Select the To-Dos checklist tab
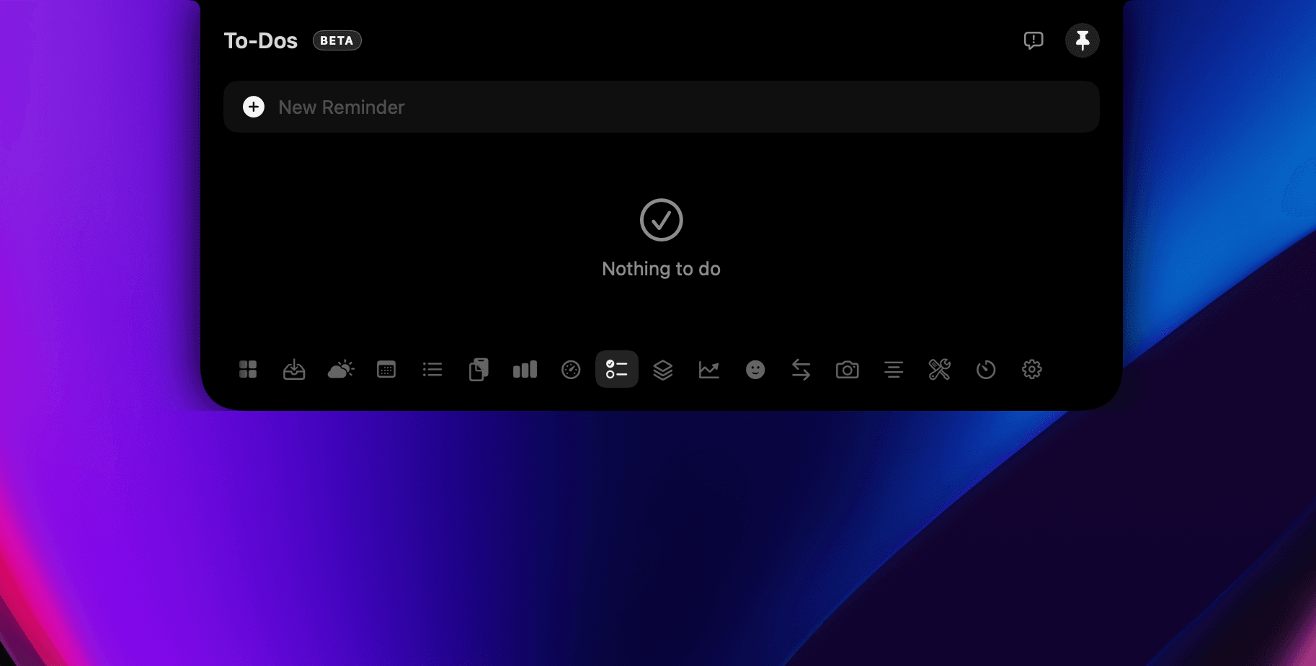 tap(617, 369)
